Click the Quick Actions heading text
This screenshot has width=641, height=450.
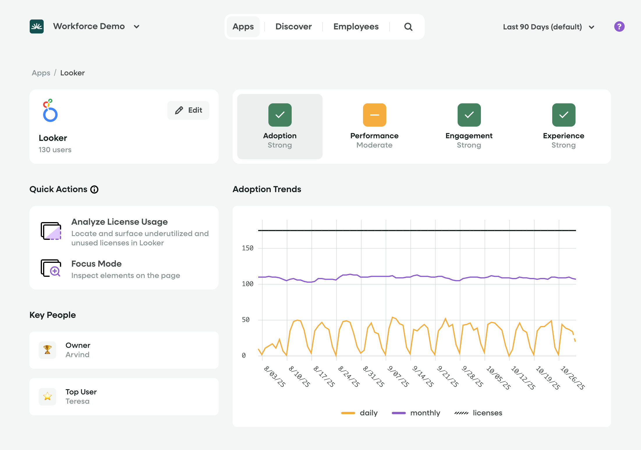click(59, 189)
